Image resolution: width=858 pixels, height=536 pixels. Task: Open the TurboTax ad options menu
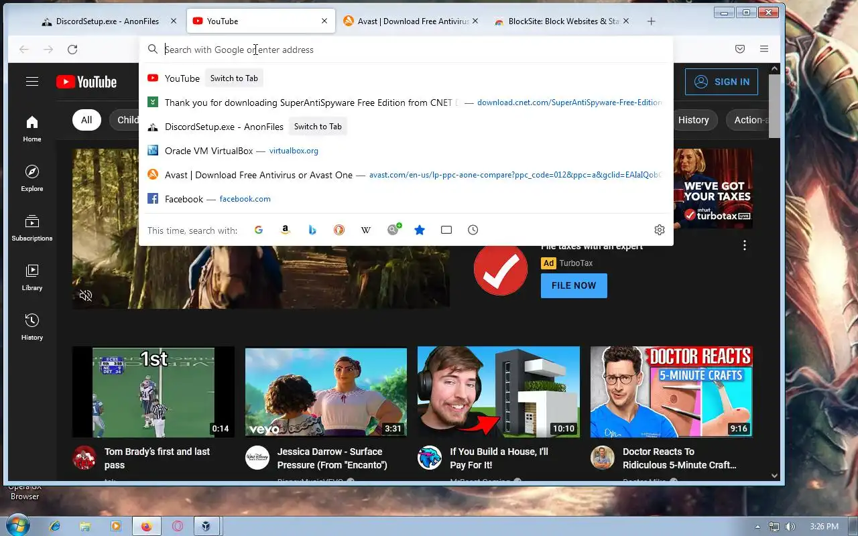pos(745,246)
